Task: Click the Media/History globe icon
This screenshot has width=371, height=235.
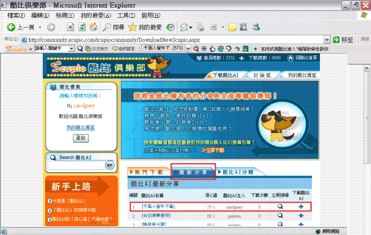Action: 170,27
